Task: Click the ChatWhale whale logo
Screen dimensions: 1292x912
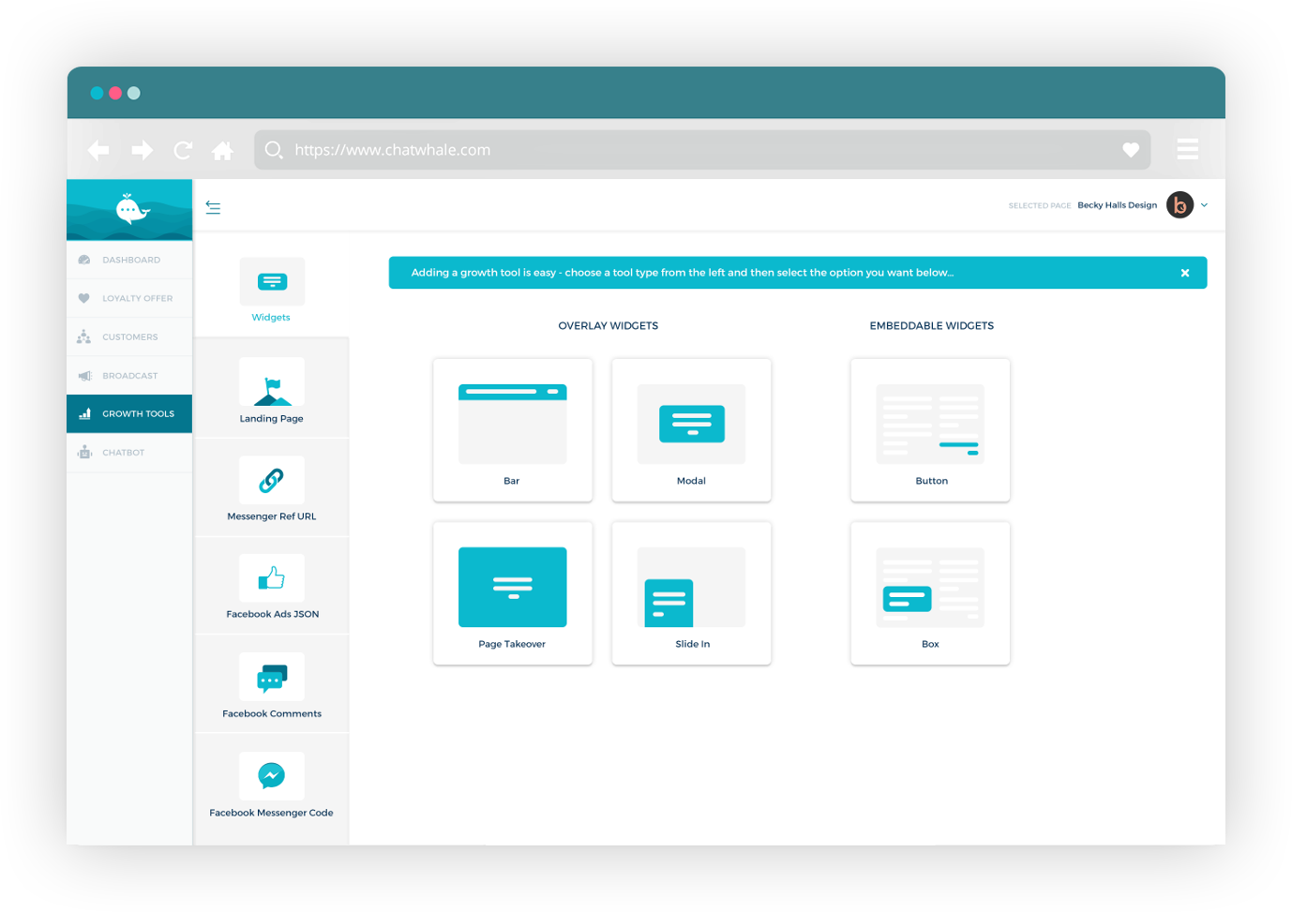Action: point(131,209)
